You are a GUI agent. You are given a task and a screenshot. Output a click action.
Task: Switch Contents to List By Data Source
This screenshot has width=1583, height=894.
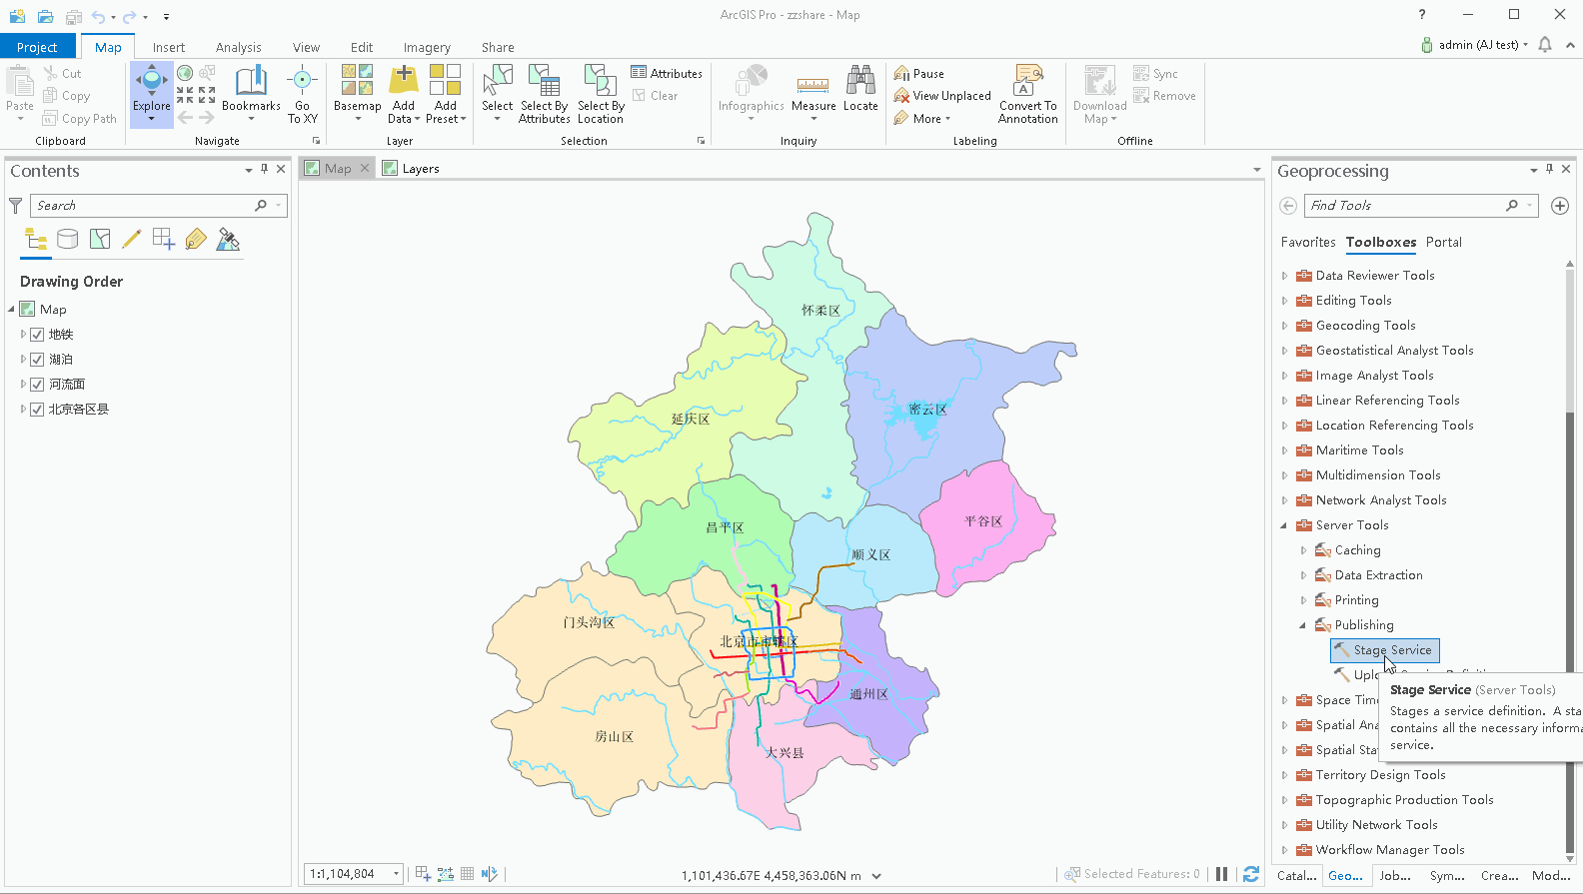click(x=68, y=239)
